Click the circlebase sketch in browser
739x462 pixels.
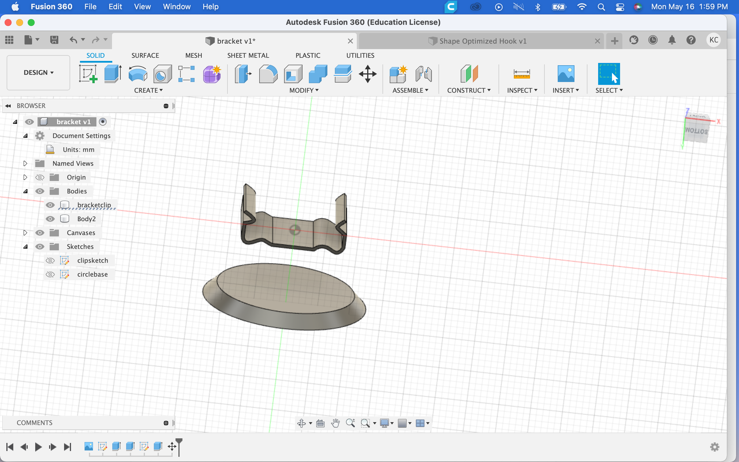[92, 274]
